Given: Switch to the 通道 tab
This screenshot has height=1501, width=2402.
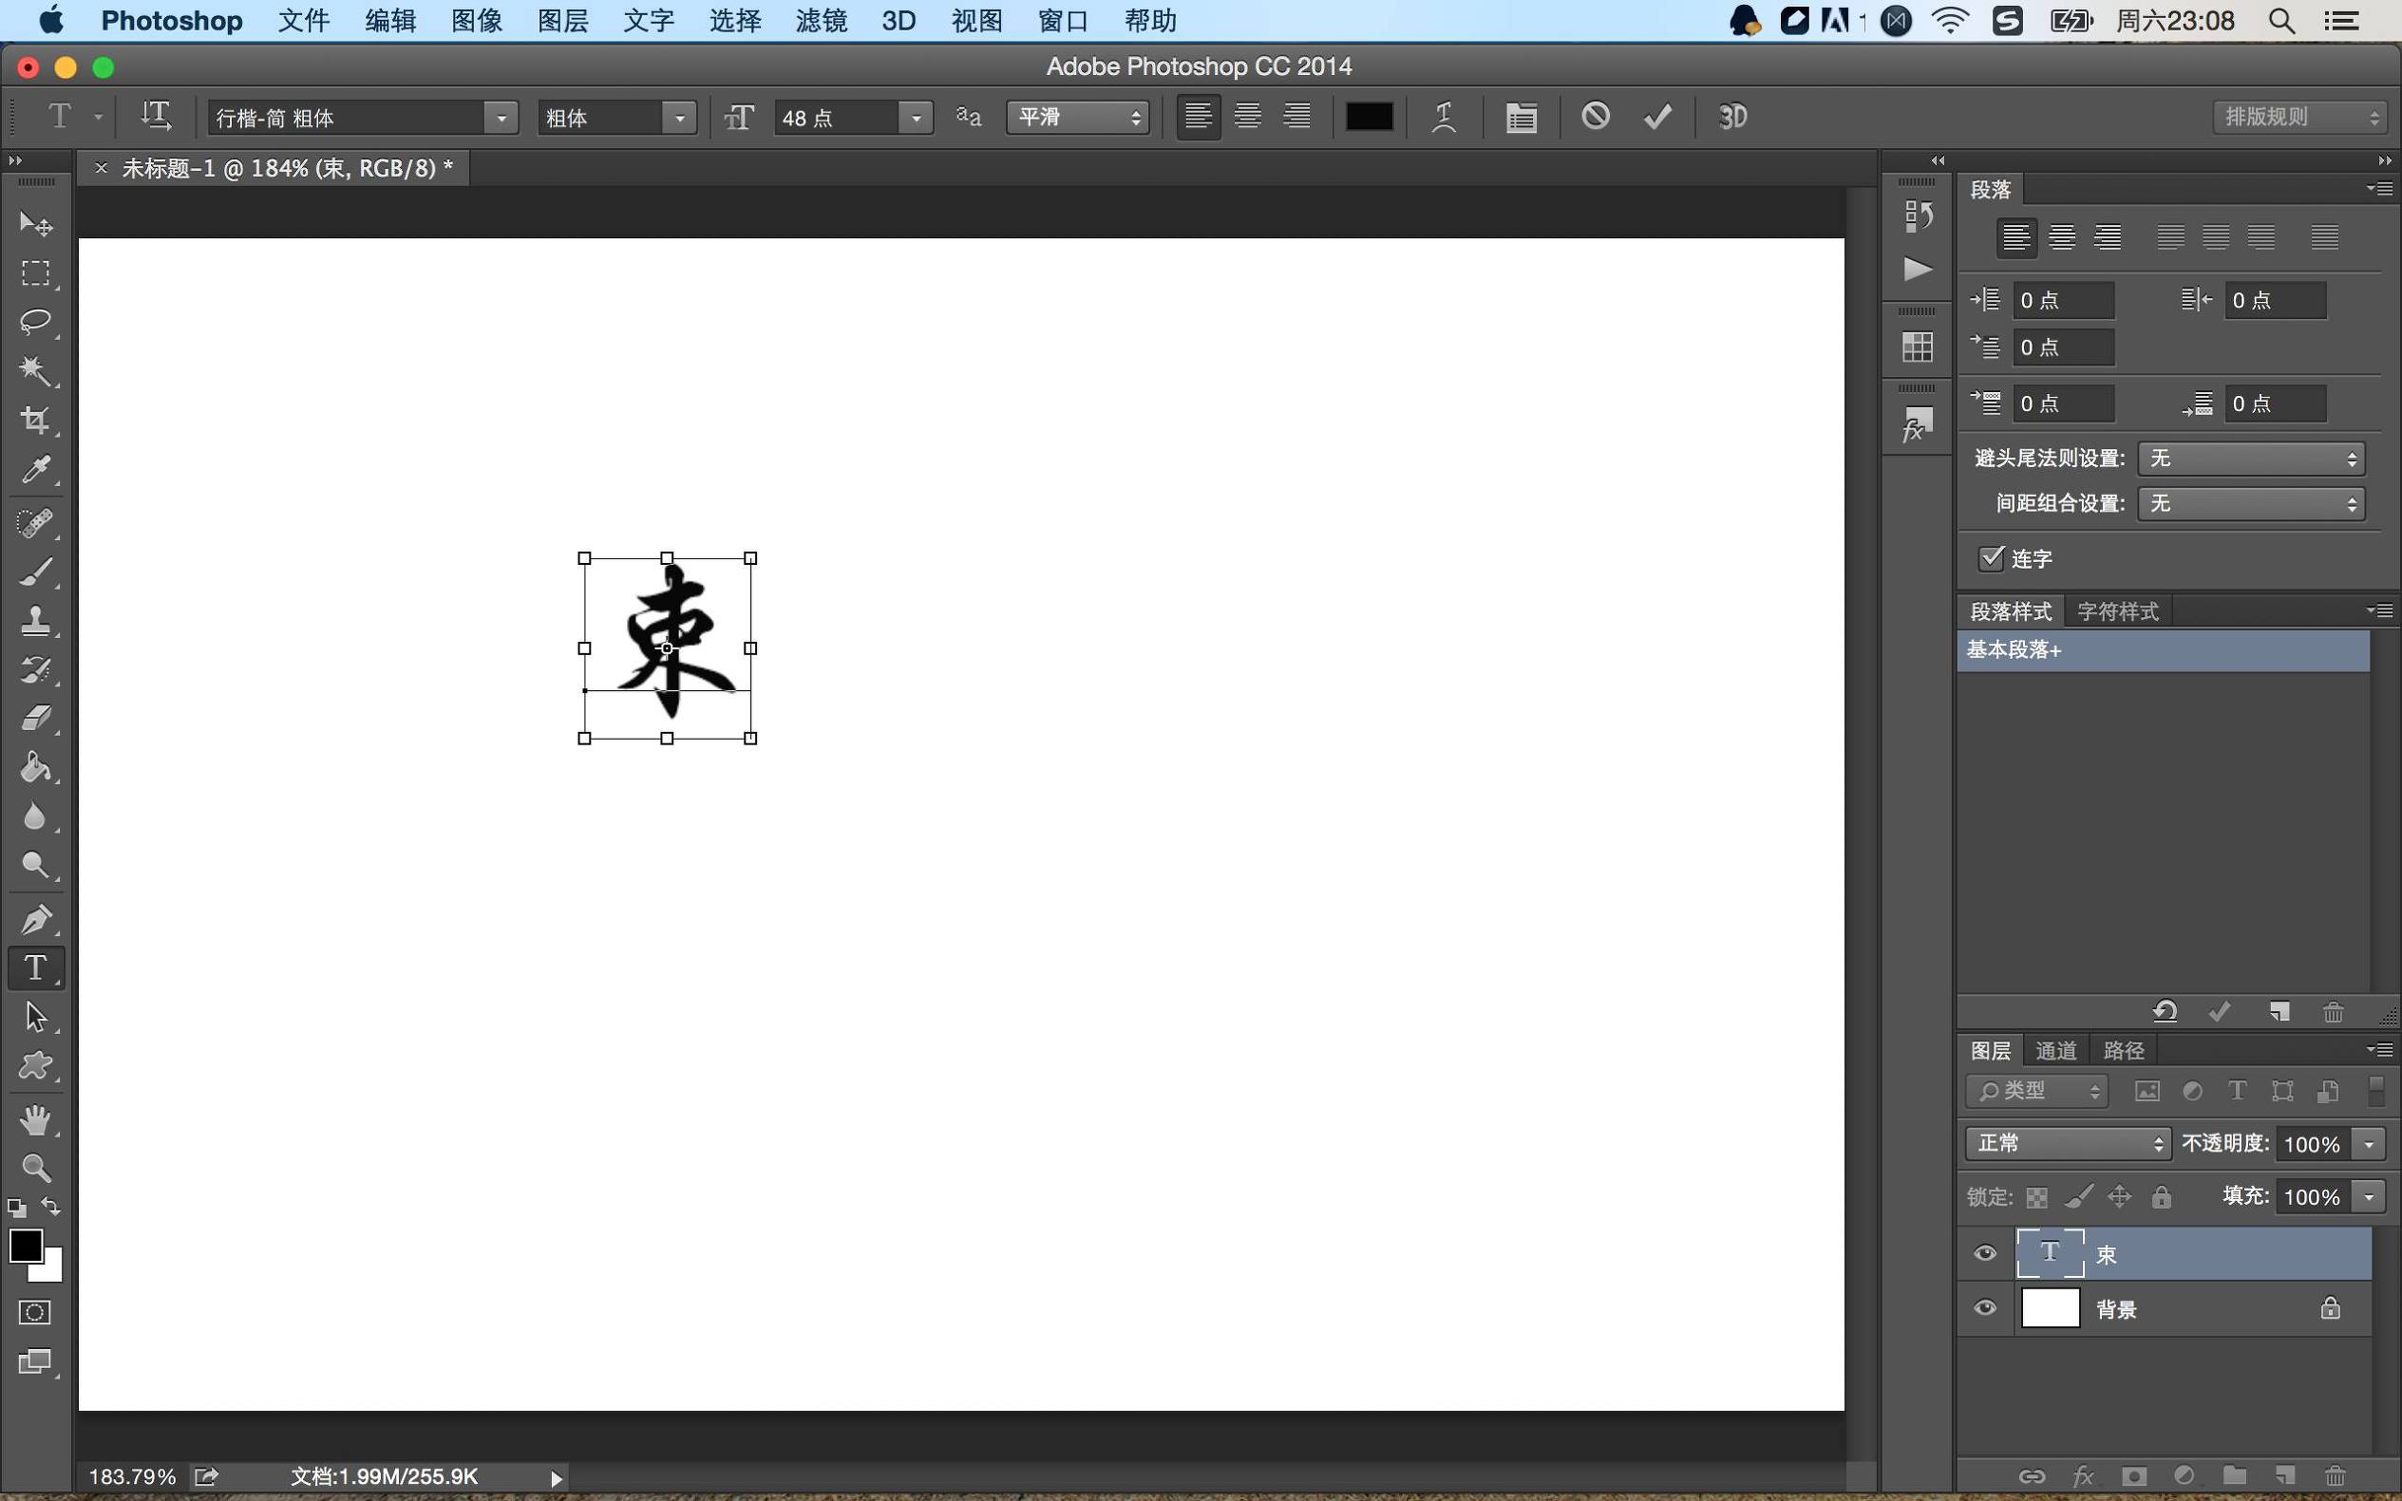Looking at the screenshot, I should pyautogui.click(x=2054, y=1049).
